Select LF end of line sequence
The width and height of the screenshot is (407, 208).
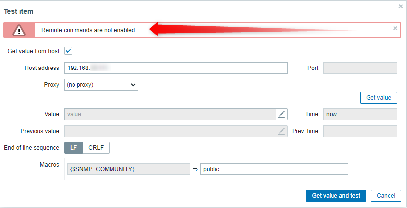(x=73, y=148)
